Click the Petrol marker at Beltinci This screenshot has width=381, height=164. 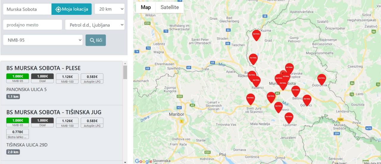click(296, 91)
